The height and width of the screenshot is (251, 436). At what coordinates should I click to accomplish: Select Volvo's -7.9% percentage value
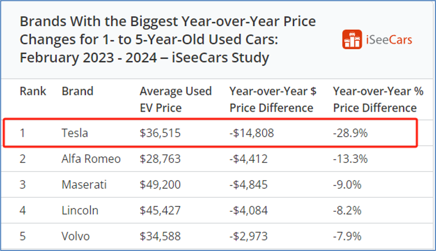(347, 236)
